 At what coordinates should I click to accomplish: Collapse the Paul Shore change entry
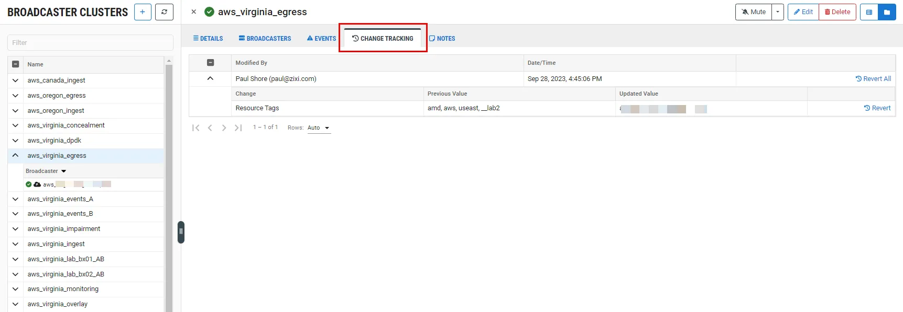coord(210,78)
